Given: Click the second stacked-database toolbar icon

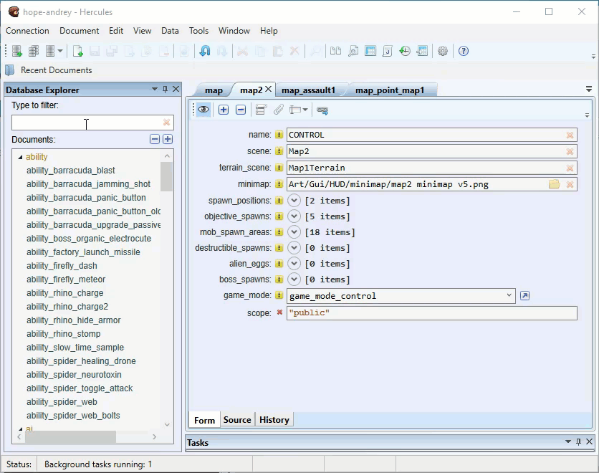Looking at the screenshot, I should [34, 51].
